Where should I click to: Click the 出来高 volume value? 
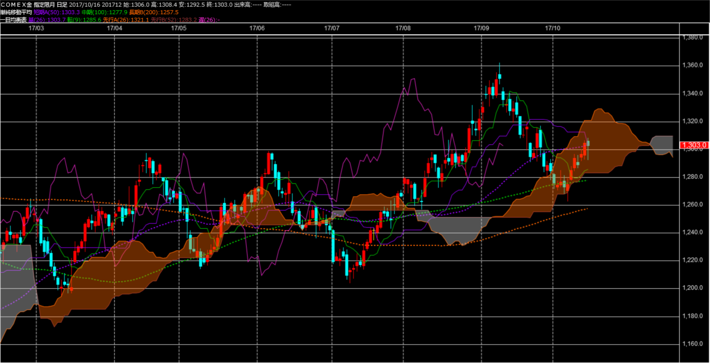[248, 4]
